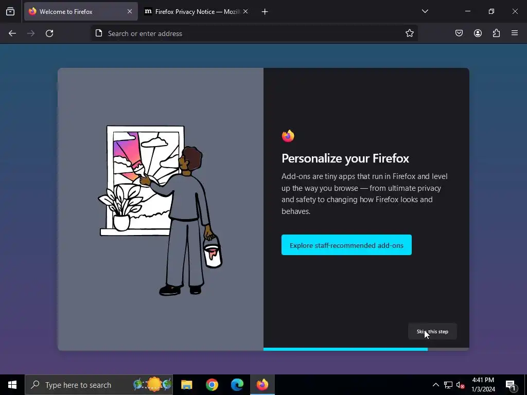Close the Welcome to Firefox tab
The image size is (527, 395).
(x=130, y=11)
